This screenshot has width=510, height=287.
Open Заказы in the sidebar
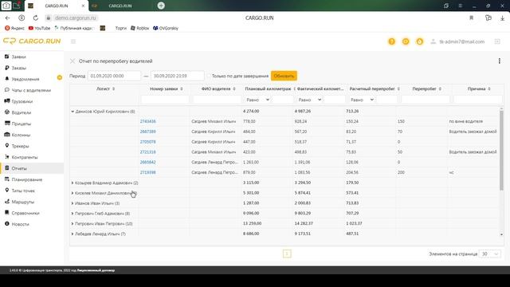point(18,68)
